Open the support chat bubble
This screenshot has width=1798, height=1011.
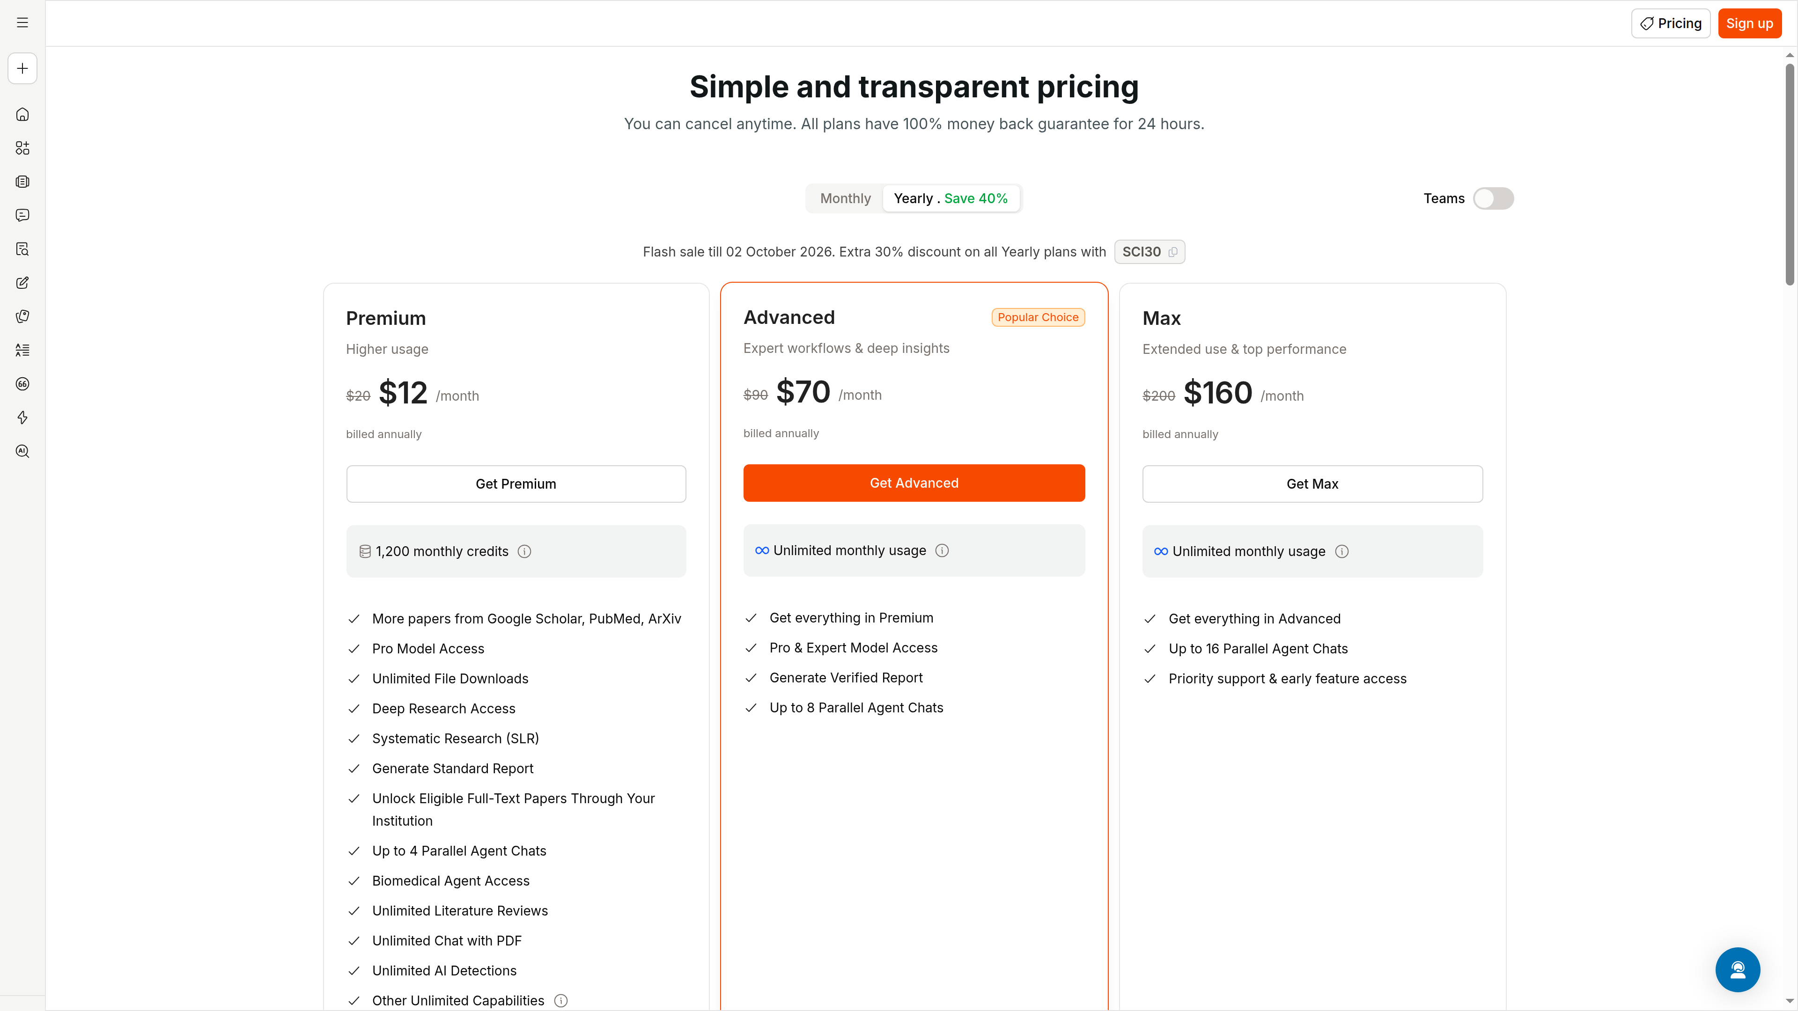pos(1737,969)
